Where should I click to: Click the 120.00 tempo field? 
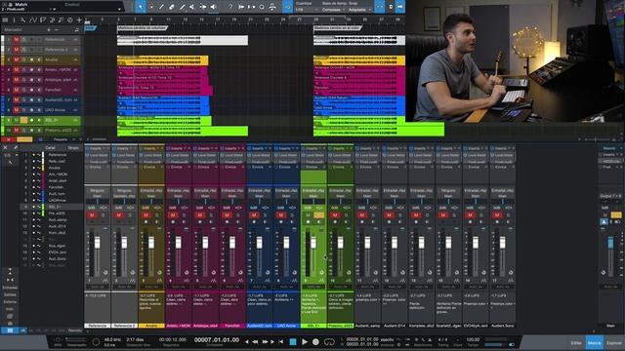click(x=473, y=340)
